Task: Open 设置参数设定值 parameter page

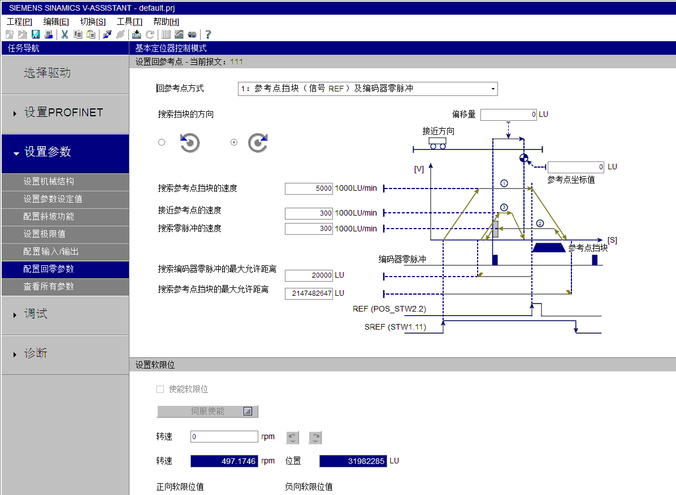Action: (65, 200)
